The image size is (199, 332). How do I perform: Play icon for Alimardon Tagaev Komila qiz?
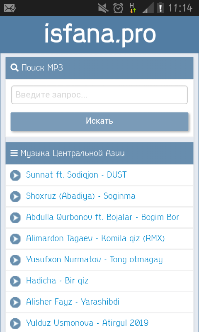click(x=15, y=239)
